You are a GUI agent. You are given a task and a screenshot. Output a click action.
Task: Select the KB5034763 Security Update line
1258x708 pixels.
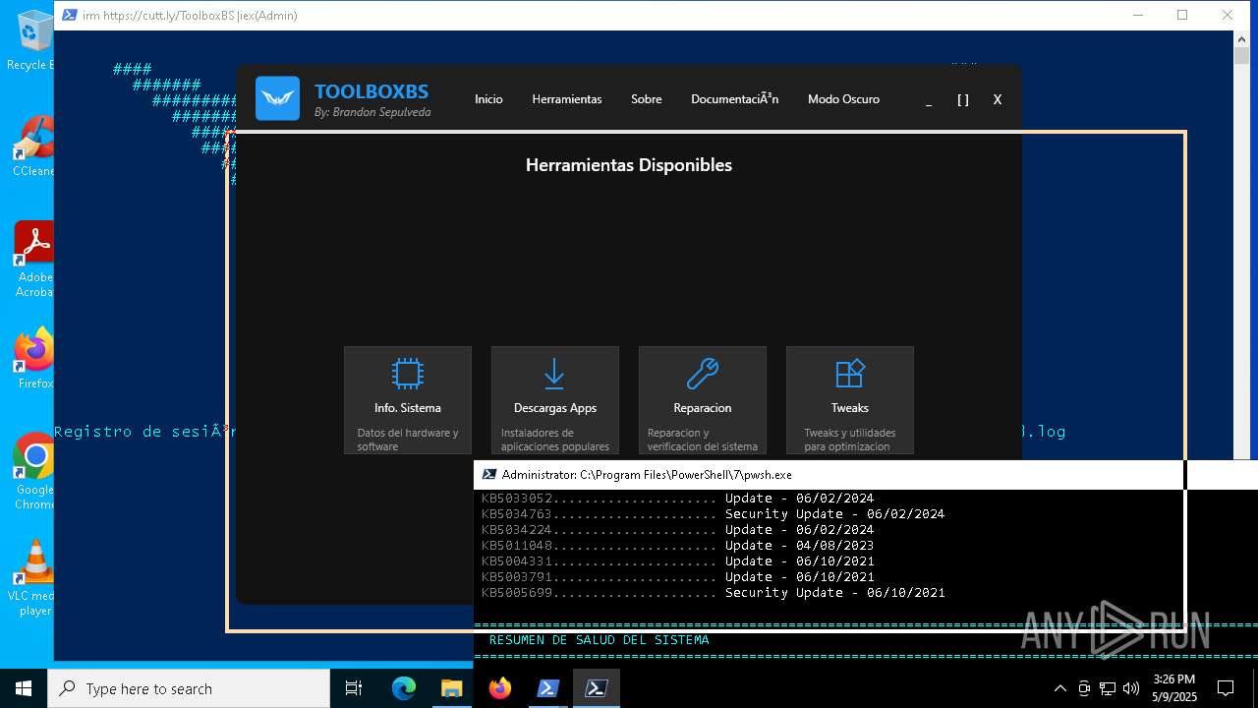coord(713,513)
